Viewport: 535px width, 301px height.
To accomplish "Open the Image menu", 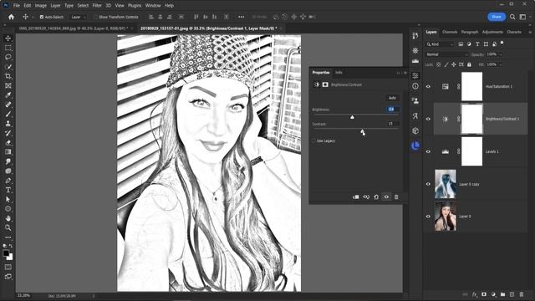I will [x=41, y=6].
